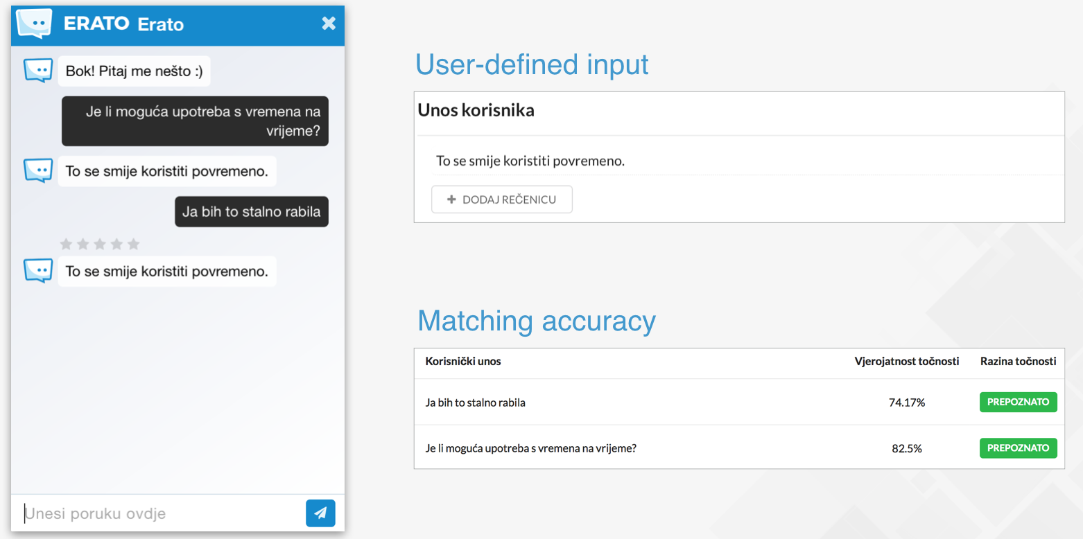Click Prepoznato badge for the 82.5% row

tap(1018, 448)
